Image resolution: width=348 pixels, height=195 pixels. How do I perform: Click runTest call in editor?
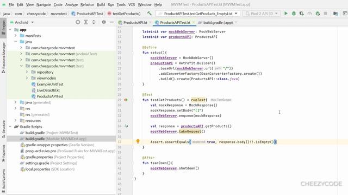coord(198,100)
